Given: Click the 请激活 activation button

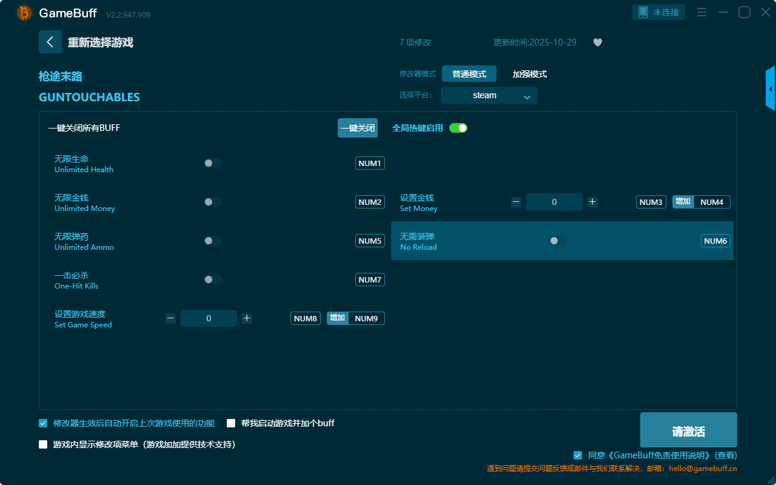Looking at the screenshot, I should (x=688, y=430).
